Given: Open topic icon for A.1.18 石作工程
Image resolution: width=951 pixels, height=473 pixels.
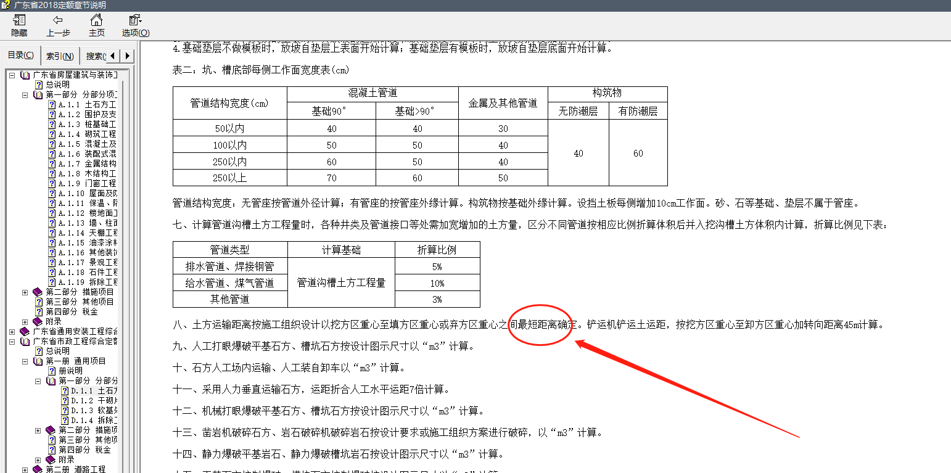Looking at the screenshot, I should coord(52,272).
